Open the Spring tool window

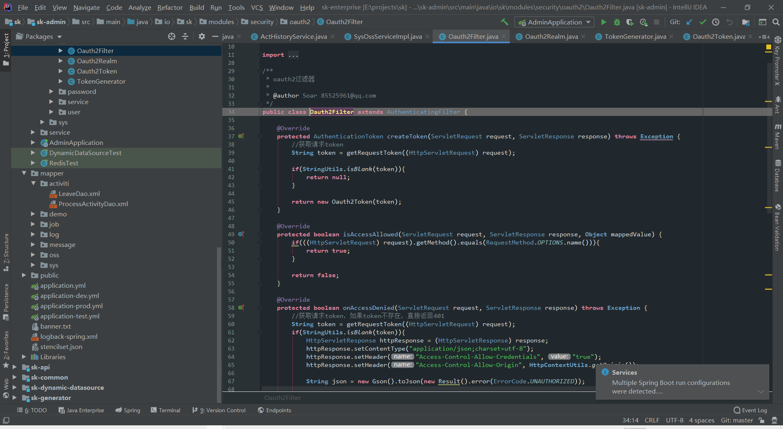(128, 410)
